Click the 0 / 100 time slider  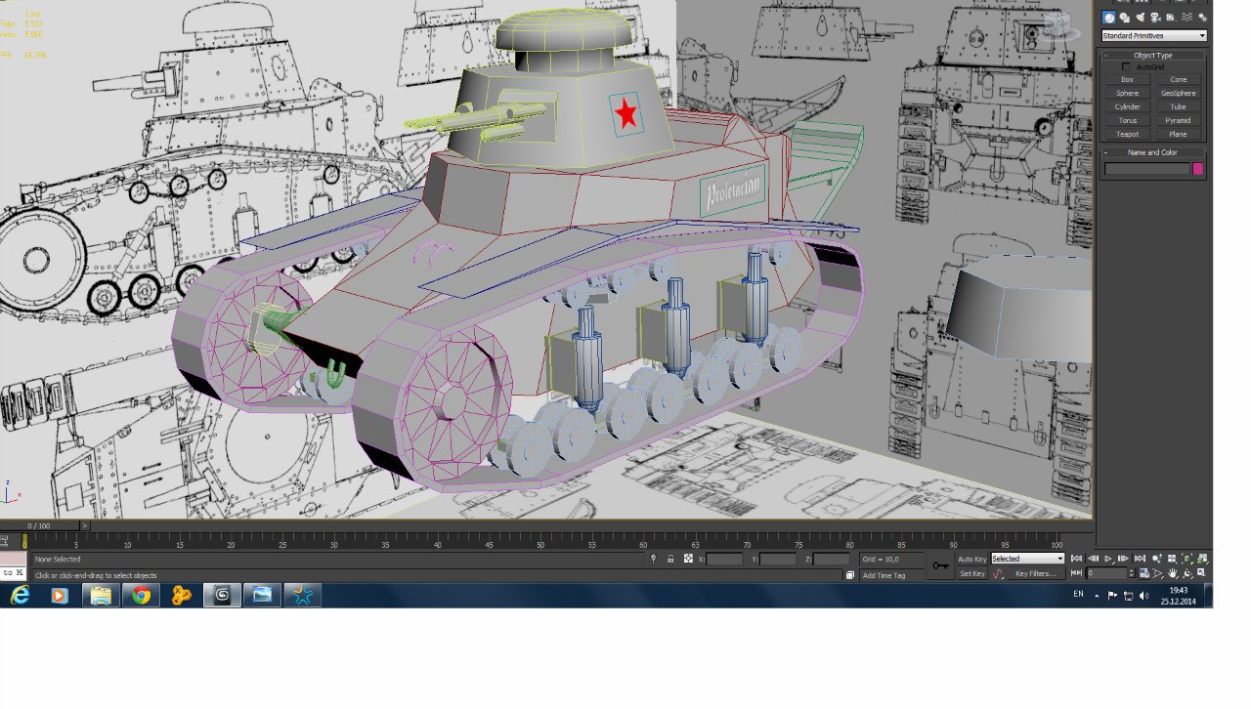coord(39,525)
